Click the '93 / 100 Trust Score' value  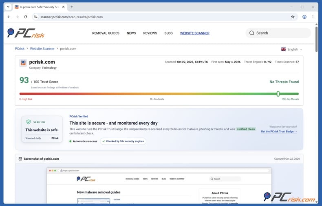click(x=39, y=80)
